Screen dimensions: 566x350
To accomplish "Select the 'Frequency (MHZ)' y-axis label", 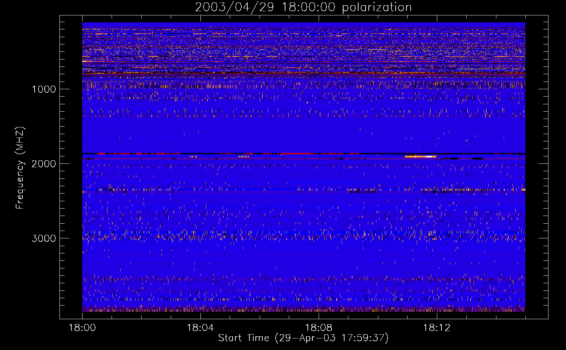I will 20,168.
